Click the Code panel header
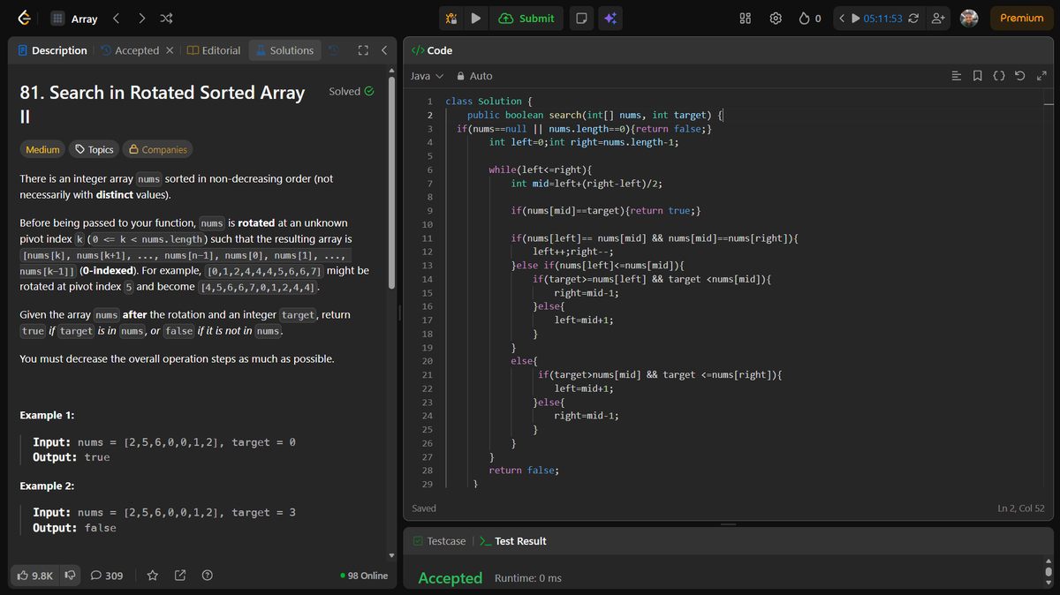 (x=432, y=50)
